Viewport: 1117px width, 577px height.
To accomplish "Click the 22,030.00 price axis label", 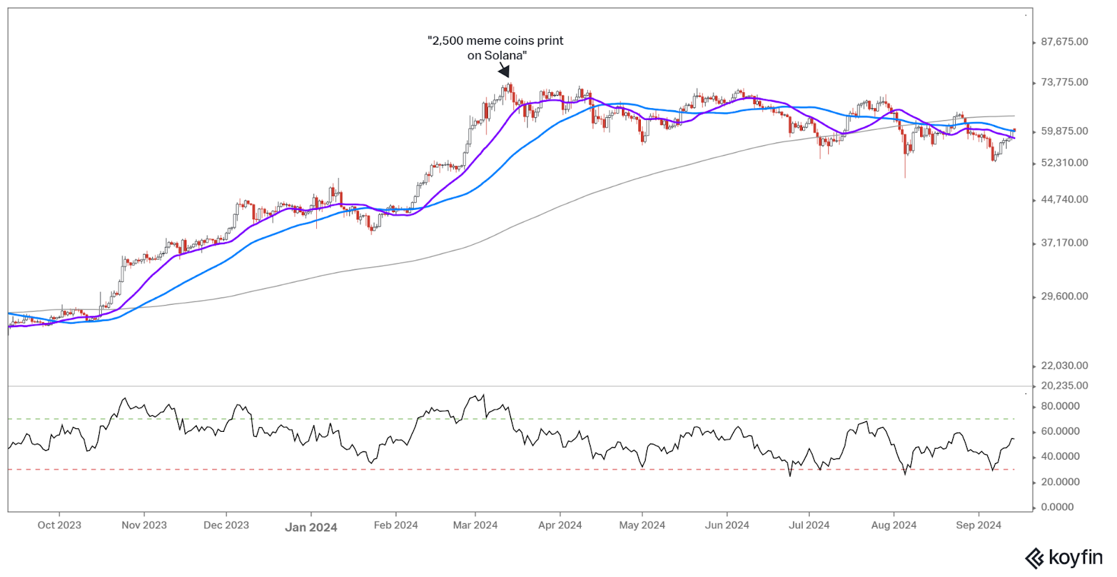I will (1064, 366).
